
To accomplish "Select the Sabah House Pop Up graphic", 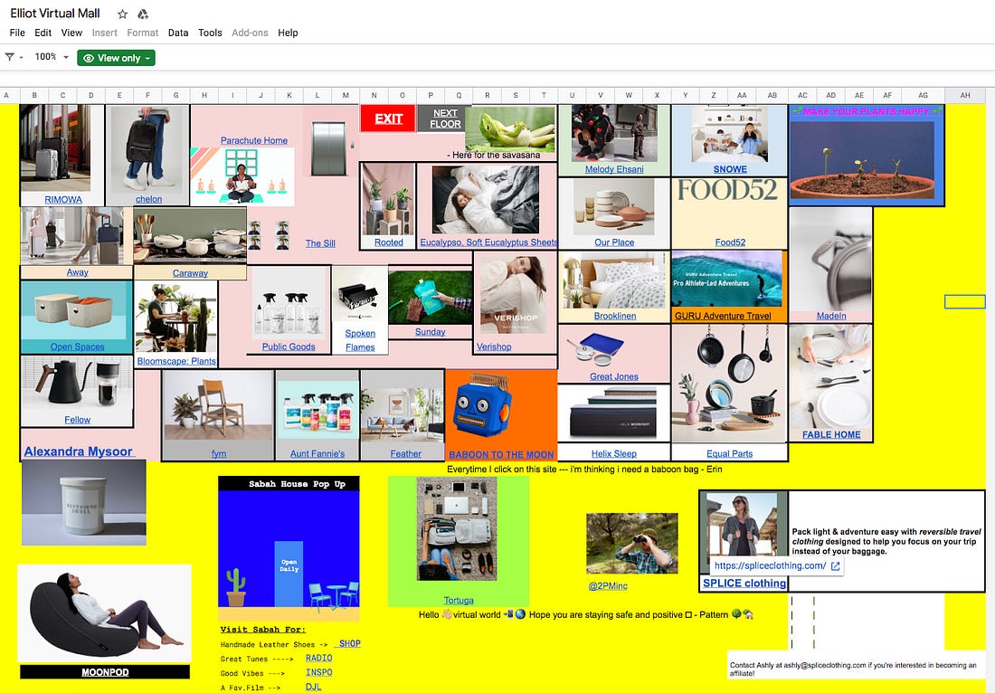I will click(289, 549).
